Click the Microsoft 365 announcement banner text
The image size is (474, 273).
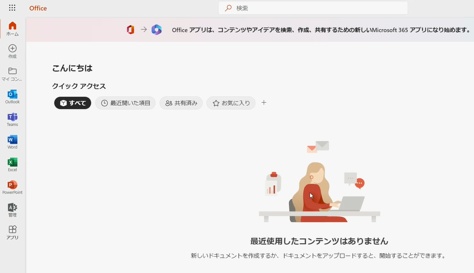[x=321, y=30]
